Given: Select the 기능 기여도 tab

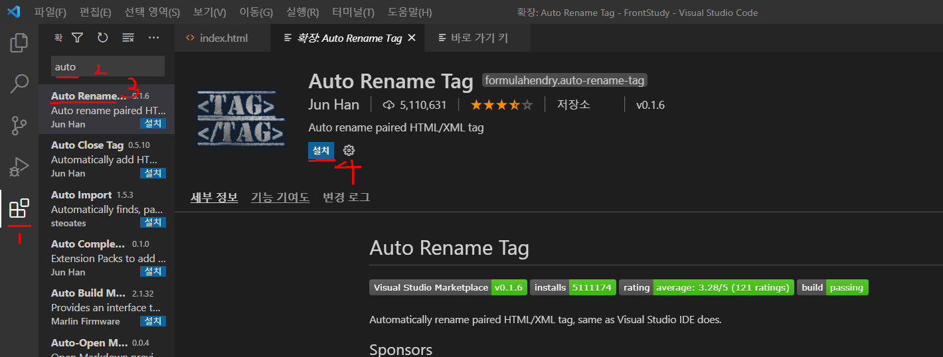Looking at the screenshot, I should (280, 197).
